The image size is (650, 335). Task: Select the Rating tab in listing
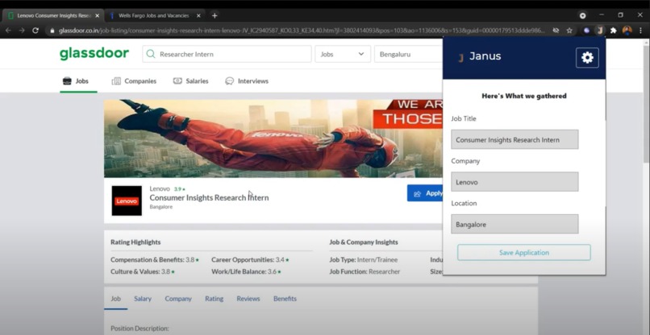(214, 299)
